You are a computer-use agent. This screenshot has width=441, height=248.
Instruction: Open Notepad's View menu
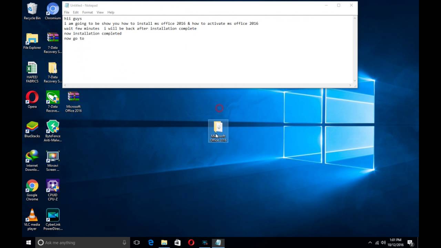(x=100, y=12)
